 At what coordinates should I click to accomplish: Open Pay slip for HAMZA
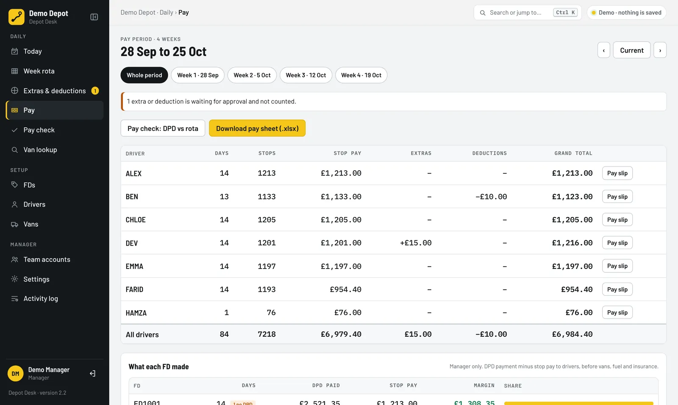(x=617, y=312)
